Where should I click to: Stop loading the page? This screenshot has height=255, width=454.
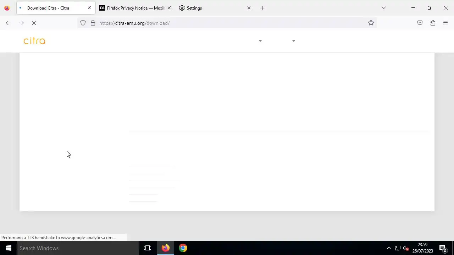click(34, 23)
